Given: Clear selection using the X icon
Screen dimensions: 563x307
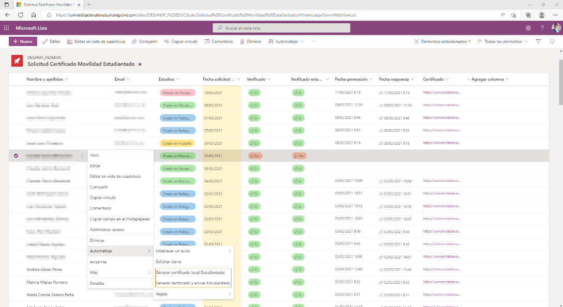Looking at the screenshot, I should 417,41.
